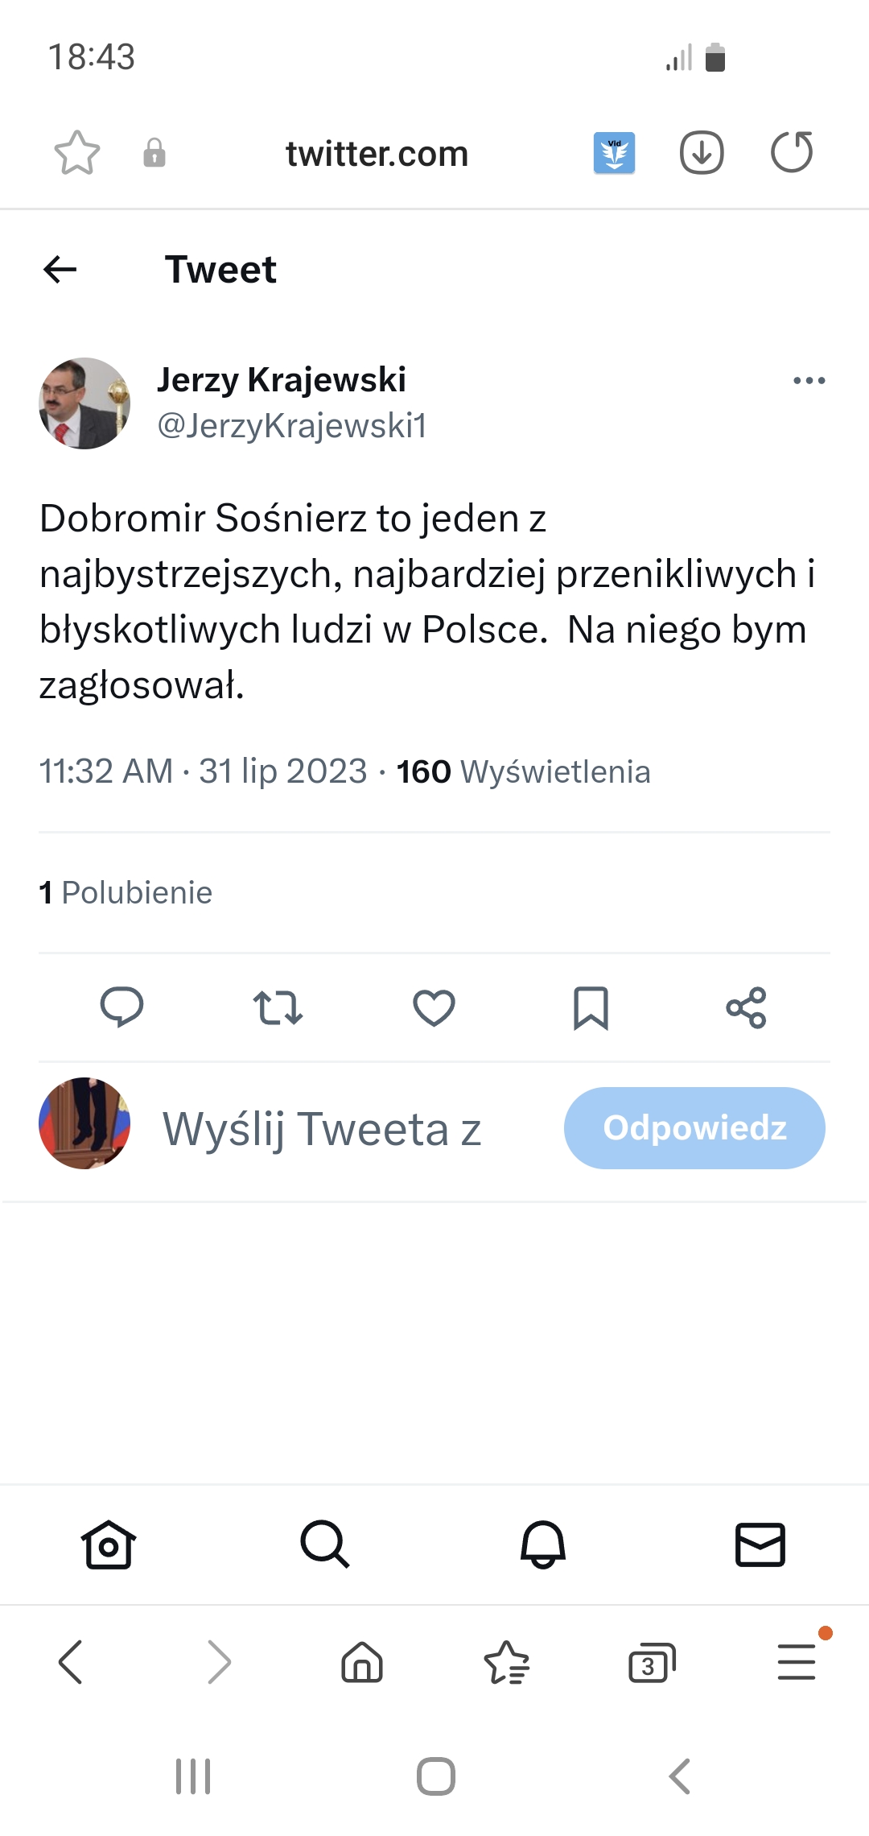869x1836 pixels.
Task: View the 1 Polubienie likes list
Action: click(x=126, y=893)
